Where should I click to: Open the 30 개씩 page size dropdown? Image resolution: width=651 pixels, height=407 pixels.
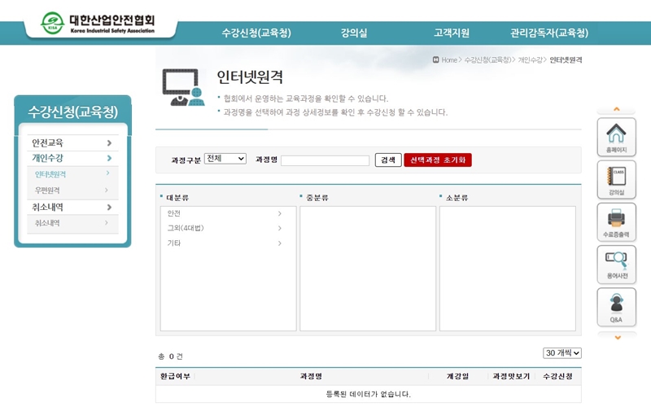[561, 353]
